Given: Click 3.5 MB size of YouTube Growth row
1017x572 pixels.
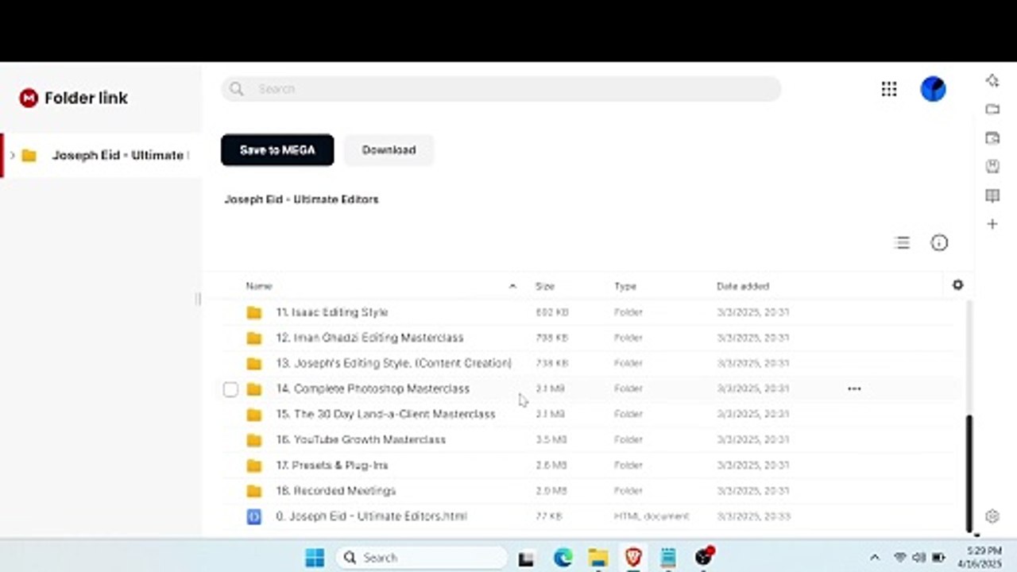Looking at the screenshot, I should 551,439.
